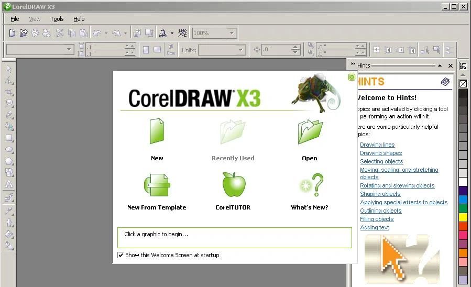Viewport: 471px width, 287px height.
Task: Toggle portrait page orientation button
Action: click(x=146, y=50)
